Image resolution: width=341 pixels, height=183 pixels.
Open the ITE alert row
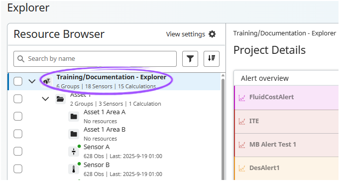coord(286,122)
